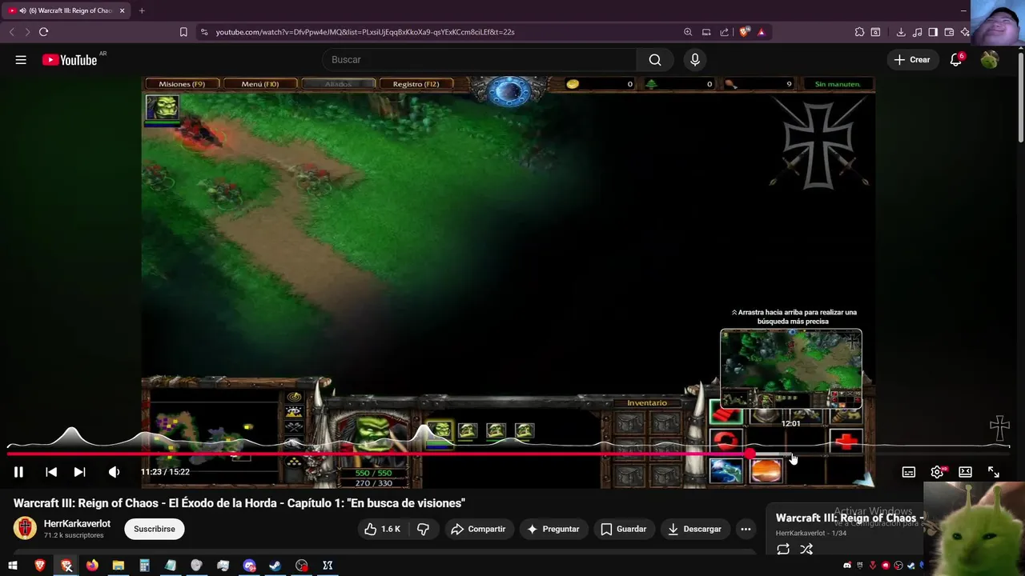Click the address bar share icon
Screen dimensions: 1025x576
click(725, 32)
